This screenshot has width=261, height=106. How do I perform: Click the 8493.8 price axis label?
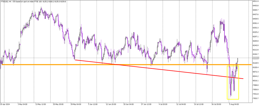coord(256,6)
